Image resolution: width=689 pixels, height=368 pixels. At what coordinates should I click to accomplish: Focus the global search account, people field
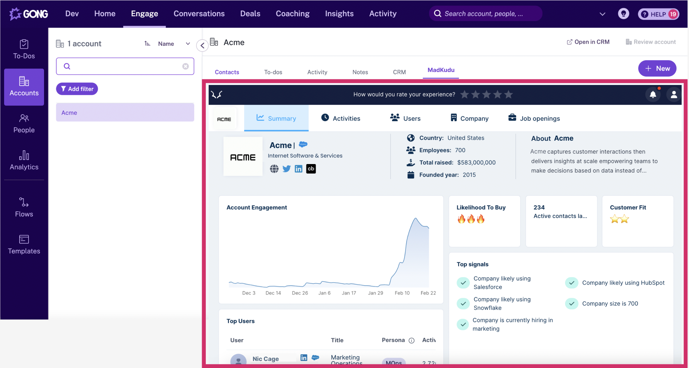[485, 14]
